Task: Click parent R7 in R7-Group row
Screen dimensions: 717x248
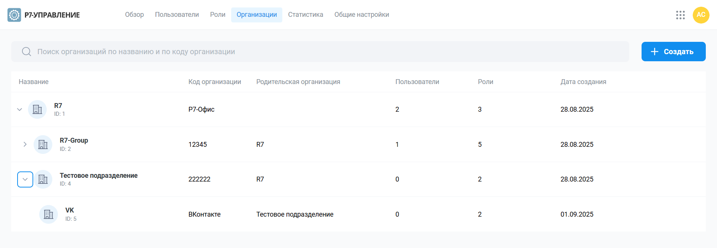Action: (x=260, y=145)
